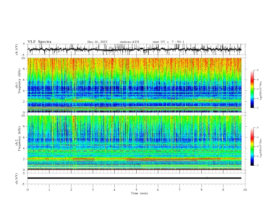Click the time axis tick label 7
The image size is (276, 213).
click(x=180, y=190)
